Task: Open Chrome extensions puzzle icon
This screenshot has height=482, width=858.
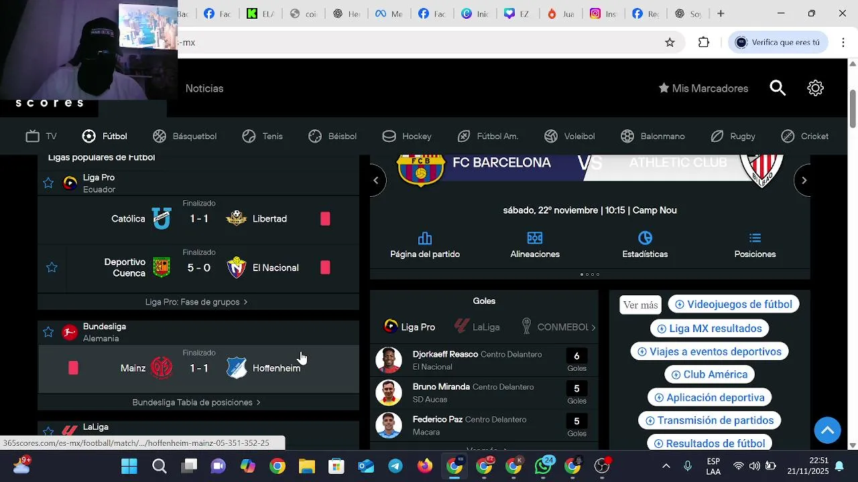Action: pyautogui.click(x=703, y=42)
